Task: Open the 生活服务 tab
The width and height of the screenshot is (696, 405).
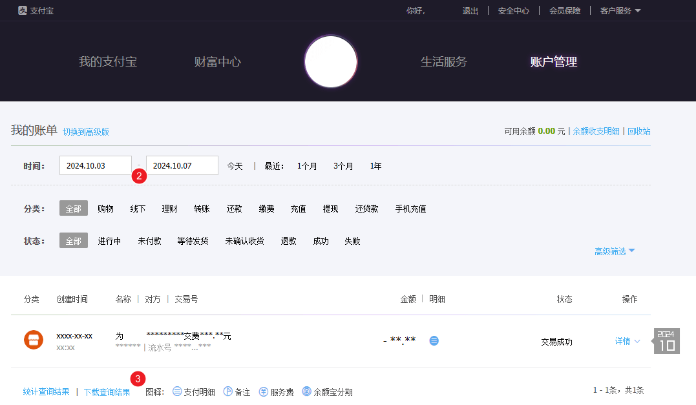Action: [443, 62]
